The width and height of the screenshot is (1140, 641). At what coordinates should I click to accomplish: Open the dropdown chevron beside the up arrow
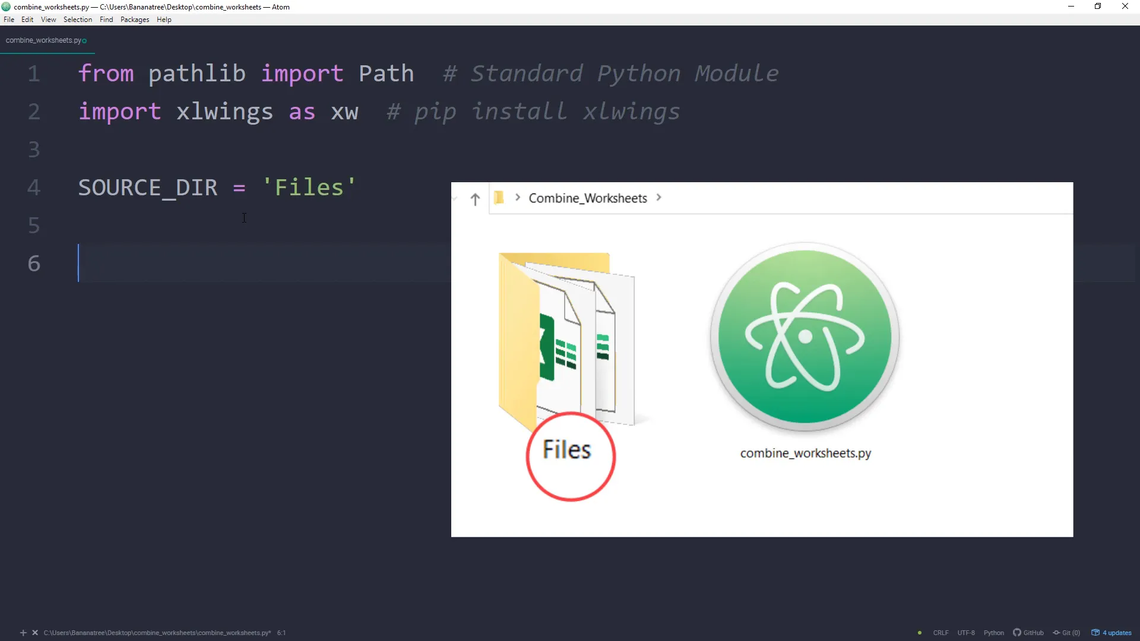coord(454,199)
